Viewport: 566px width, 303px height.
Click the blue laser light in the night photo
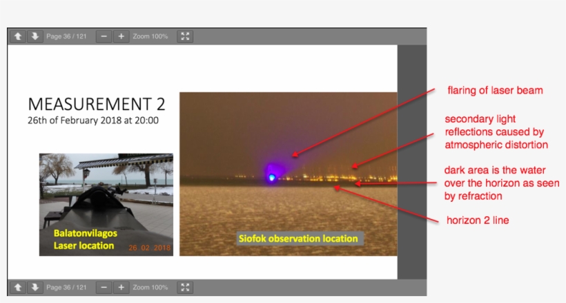tap(272, 178)
